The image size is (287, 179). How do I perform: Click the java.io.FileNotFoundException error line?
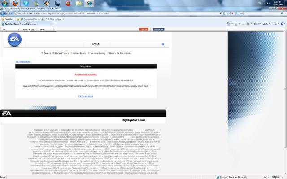click(86, 86)
